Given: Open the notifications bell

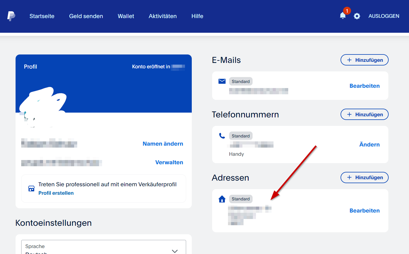Looking at the screenshot, I should pos(343,16).
